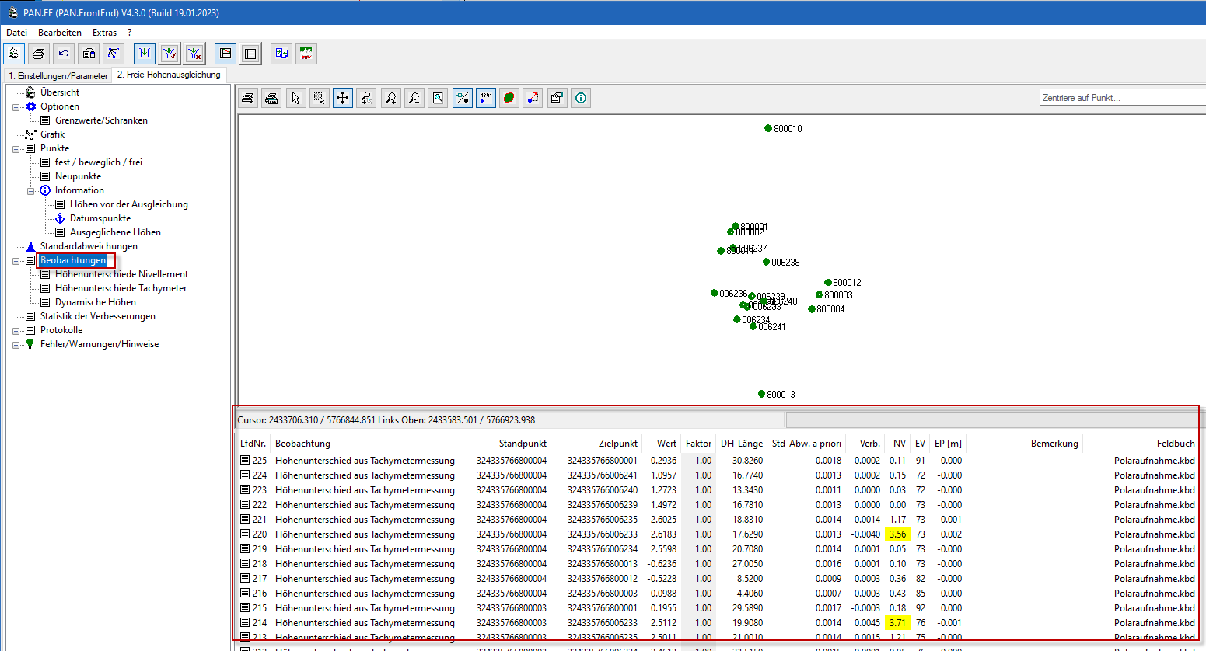The image size is (1206, 651).
Task: Click the green error ellipse icon
Action: (x=509, y=98)
